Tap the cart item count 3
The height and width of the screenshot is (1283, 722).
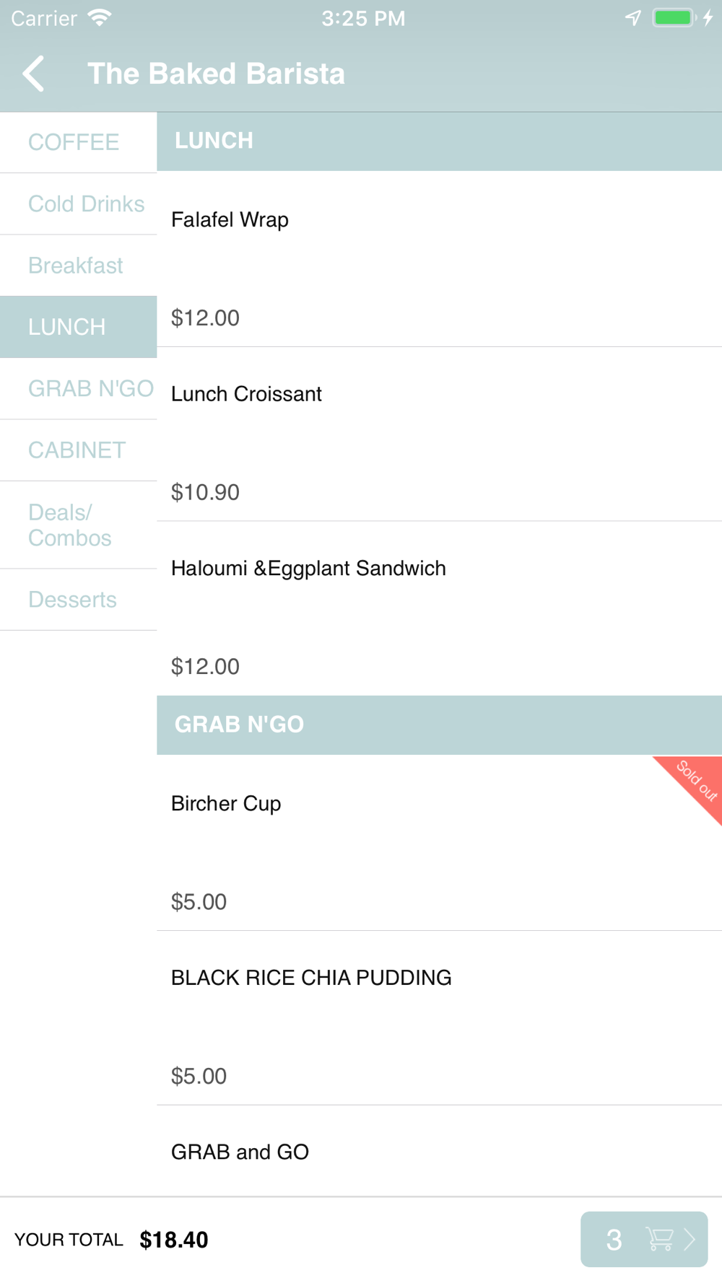tap(614, 1240)
